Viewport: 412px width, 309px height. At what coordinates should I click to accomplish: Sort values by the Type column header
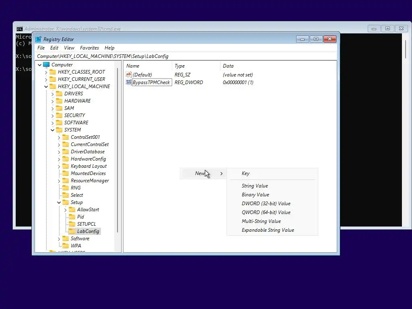pyautogui.click(x=196, y=66)
